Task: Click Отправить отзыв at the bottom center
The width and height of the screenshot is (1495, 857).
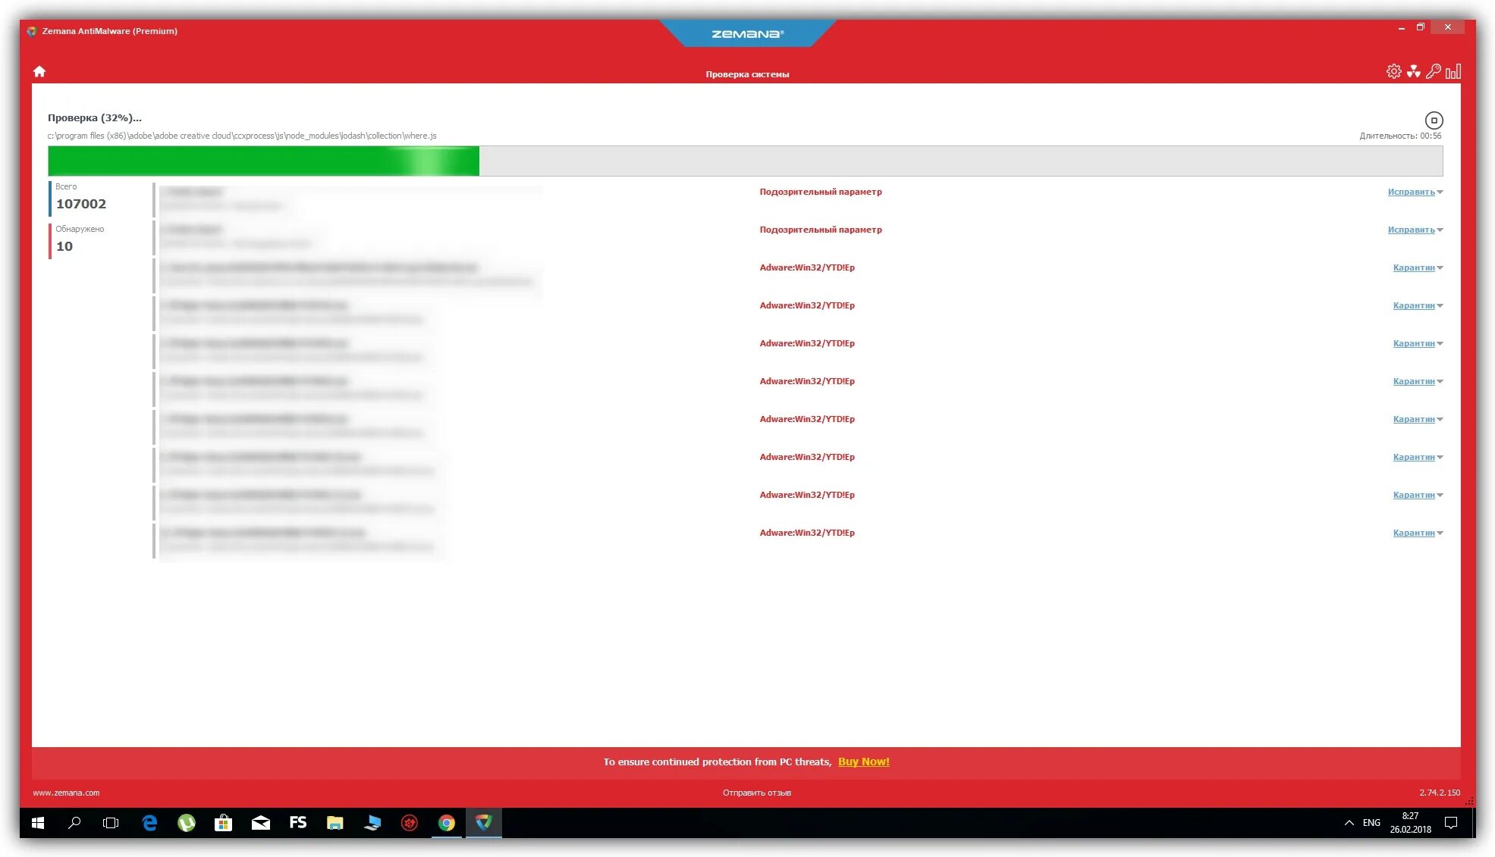Action: click(x=758, y=793)
